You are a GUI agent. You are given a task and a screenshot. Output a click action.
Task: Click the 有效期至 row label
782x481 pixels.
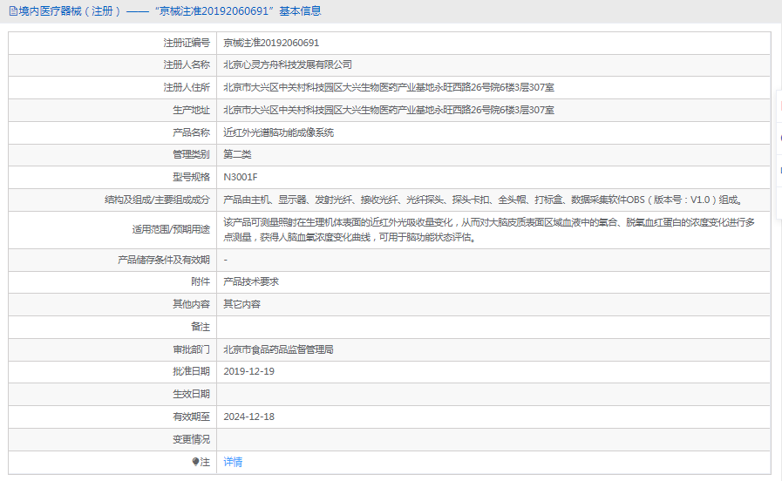coord(191,417)
